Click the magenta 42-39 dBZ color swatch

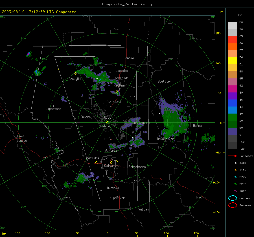point(233,89)
